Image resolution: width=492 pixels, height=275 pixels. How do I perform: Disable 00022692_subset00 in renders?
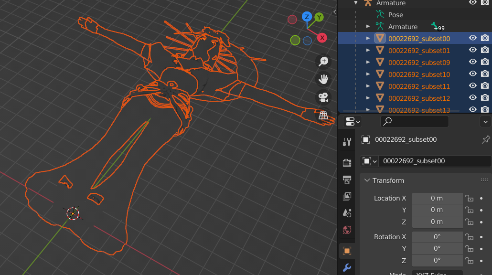click(x=485, y=38)
